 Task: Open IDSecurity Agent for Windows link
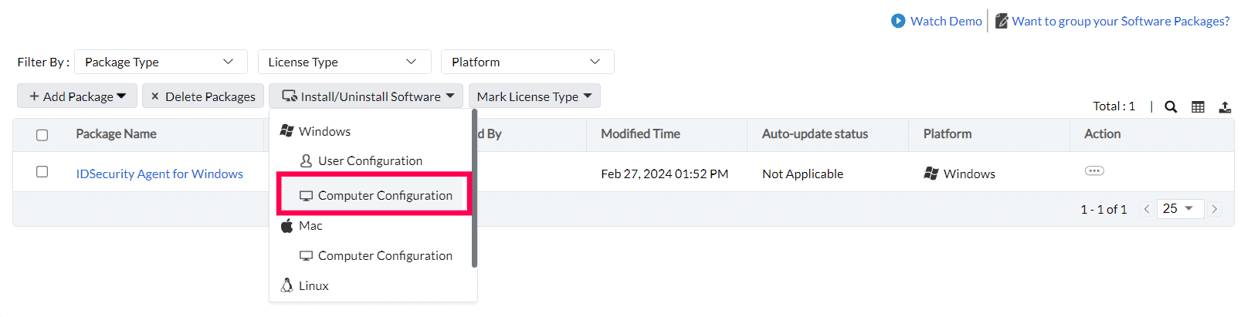tap(159, 174)
